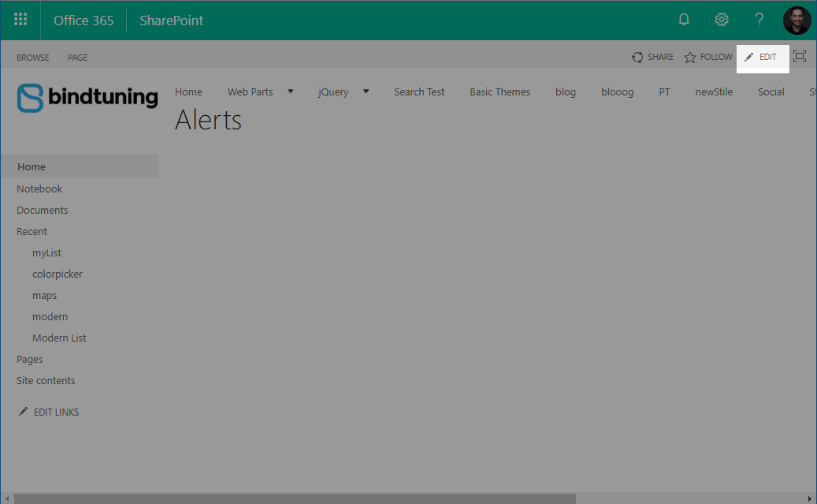Open colorpicker under Recent
The width and height of the screenshot is (817, 504).
tap(58, 274)
